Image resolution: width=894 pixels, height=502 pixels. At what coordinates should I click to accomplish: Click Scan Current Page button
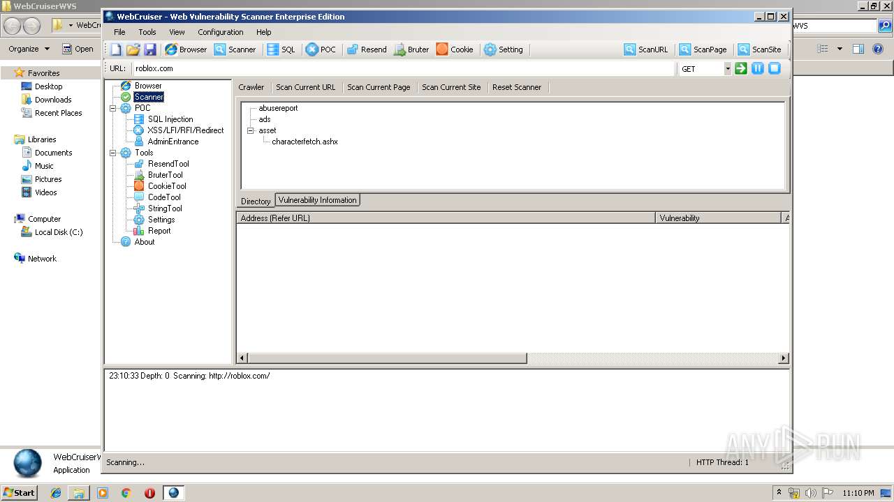379,87
